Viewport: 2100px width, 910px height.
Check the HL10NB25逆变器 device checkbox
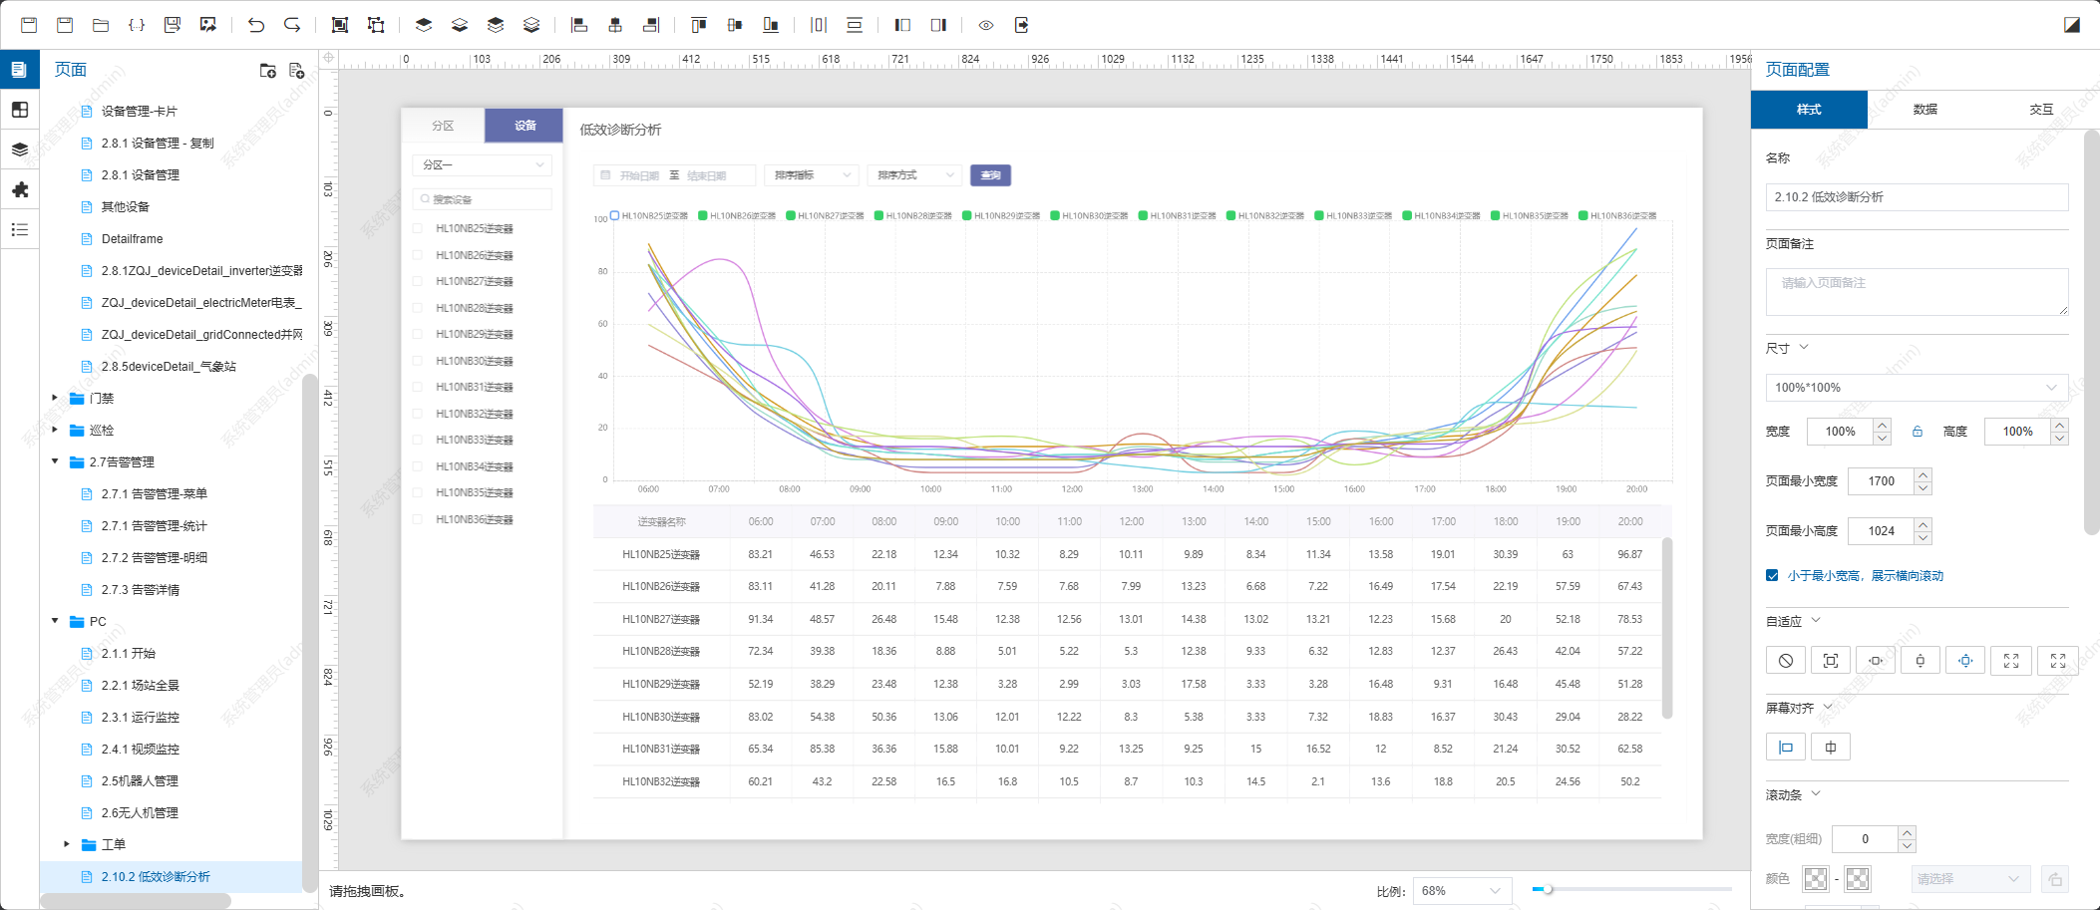coord(418,228)
